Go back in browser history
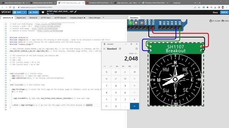 pyautogui.click(x=3, y=7)
